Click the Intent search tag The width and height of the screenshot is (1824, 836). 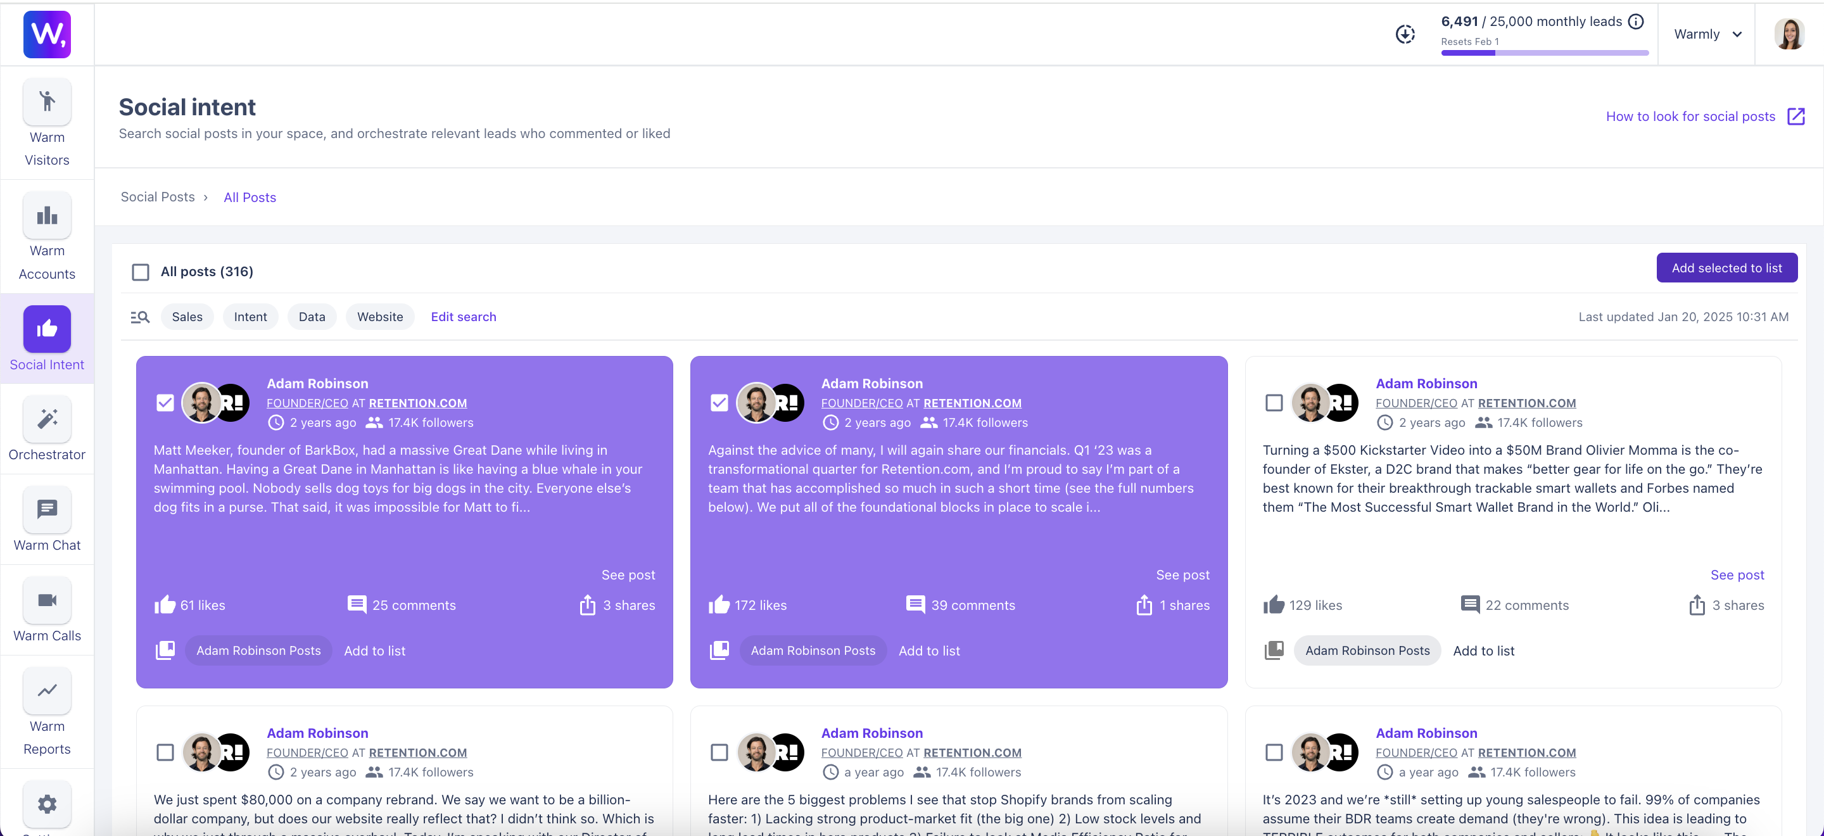[251, 317]
